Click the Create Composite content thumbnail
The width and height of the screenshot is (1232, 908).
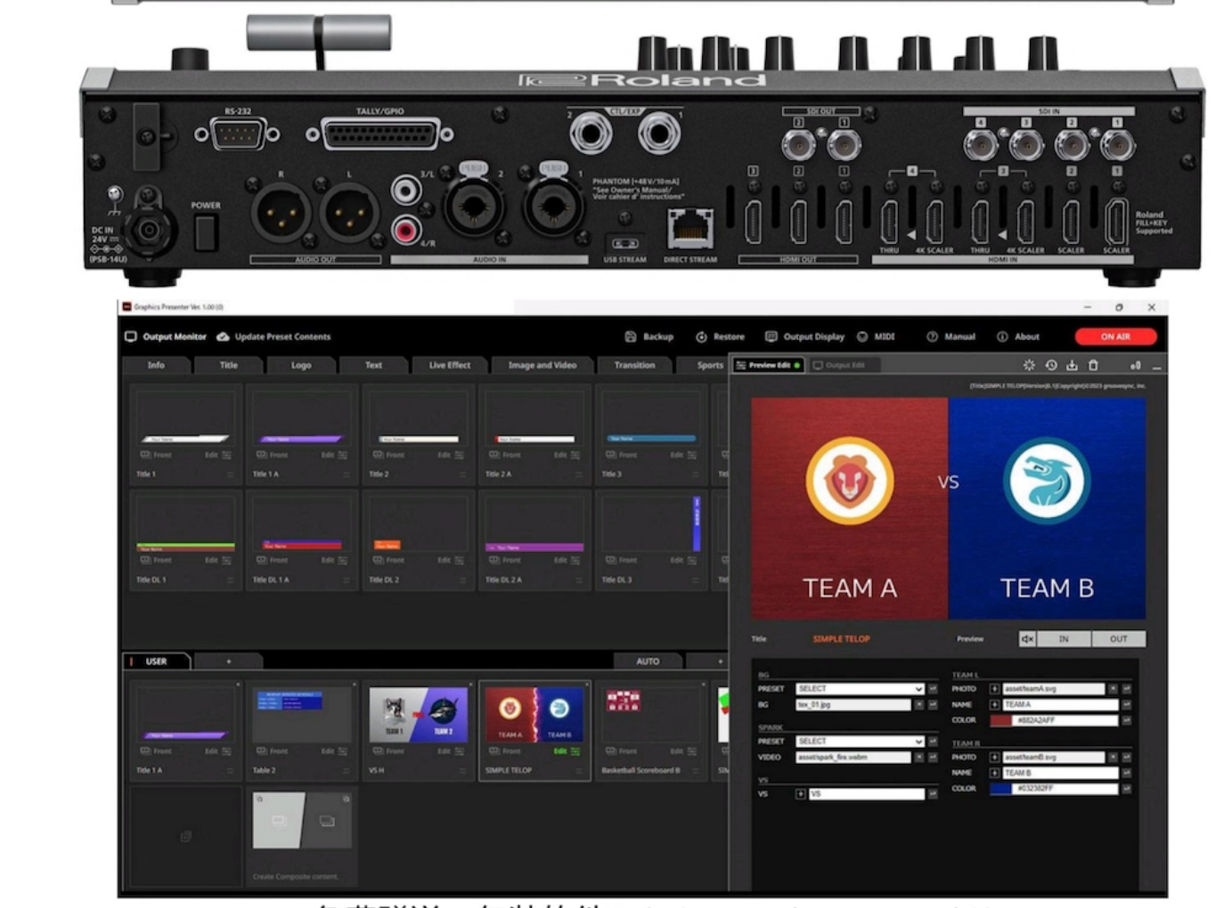pyautogui.click(x=303, y=820)
